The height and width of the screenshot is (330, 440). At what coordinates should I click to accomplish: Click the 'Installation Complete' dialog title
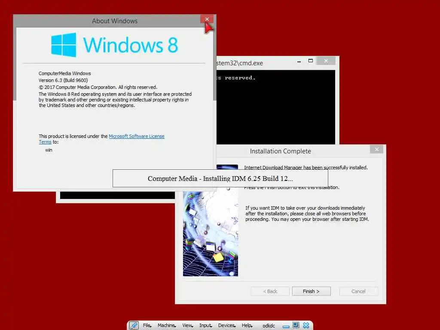point(280,151)
